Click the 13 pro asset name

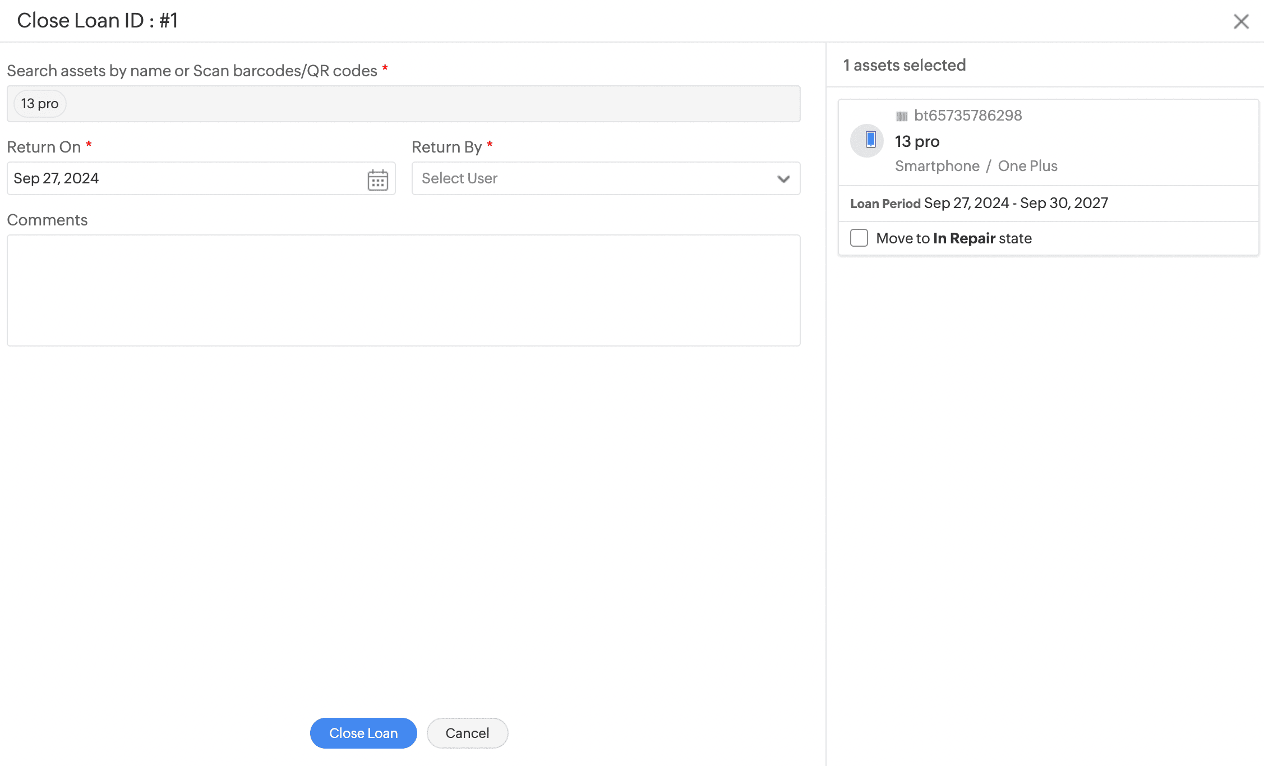click(917, 141)
